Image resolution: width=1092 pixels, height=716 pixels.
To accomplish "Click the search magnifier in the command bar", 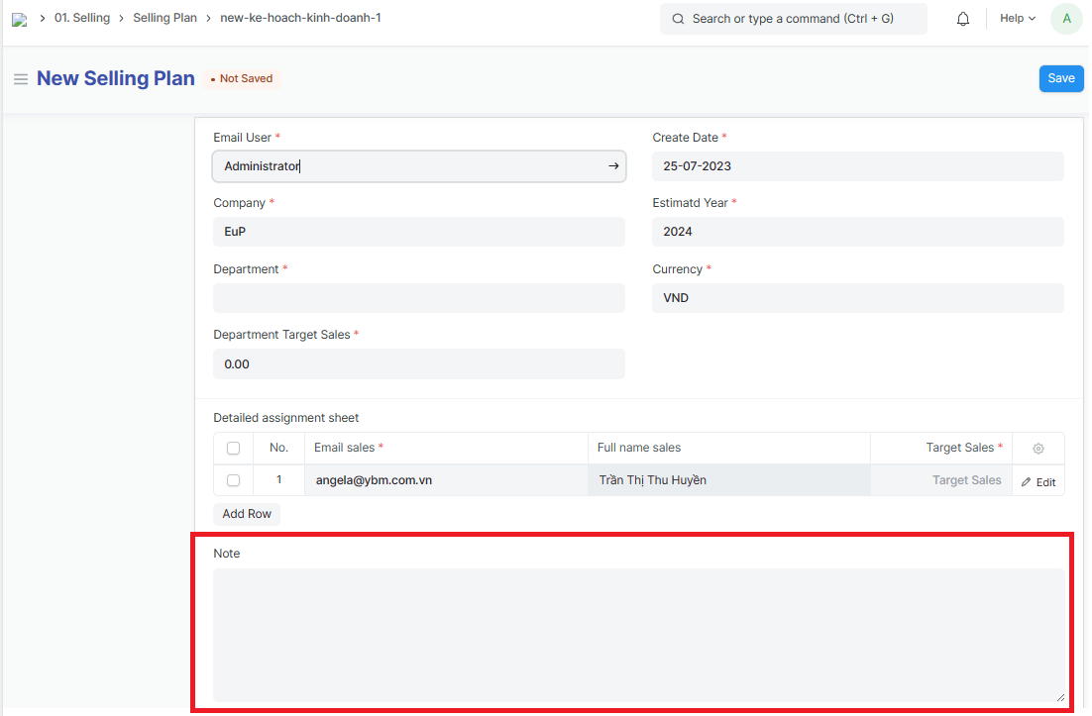I will point(678,19).
